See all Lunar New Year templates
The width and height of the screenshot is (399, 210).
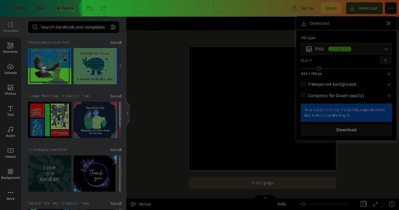[116, 96]
